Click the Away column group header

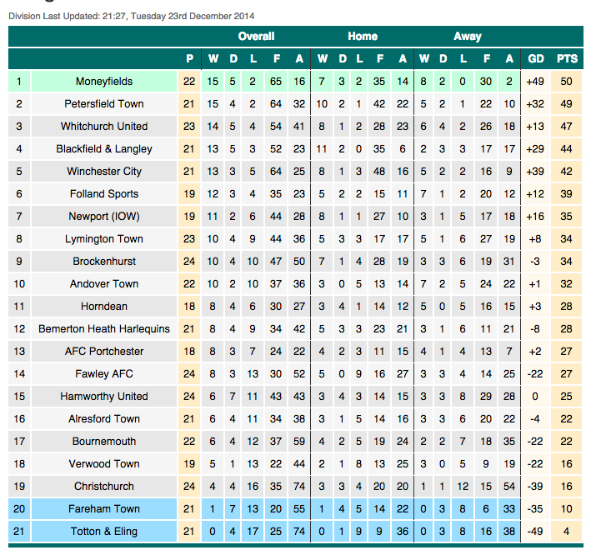468,36
